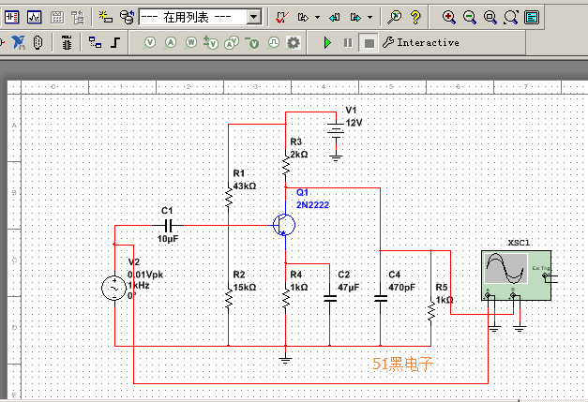The width and height of the screenshot is (588, 402).
Task: Click the blue NI instruments icon
Action: click(18, 42)
